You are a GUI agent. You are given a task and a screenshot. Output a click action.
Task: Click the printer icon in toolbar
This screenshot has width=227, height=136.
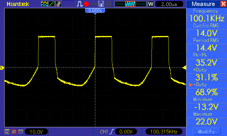(x=108, y=4)
